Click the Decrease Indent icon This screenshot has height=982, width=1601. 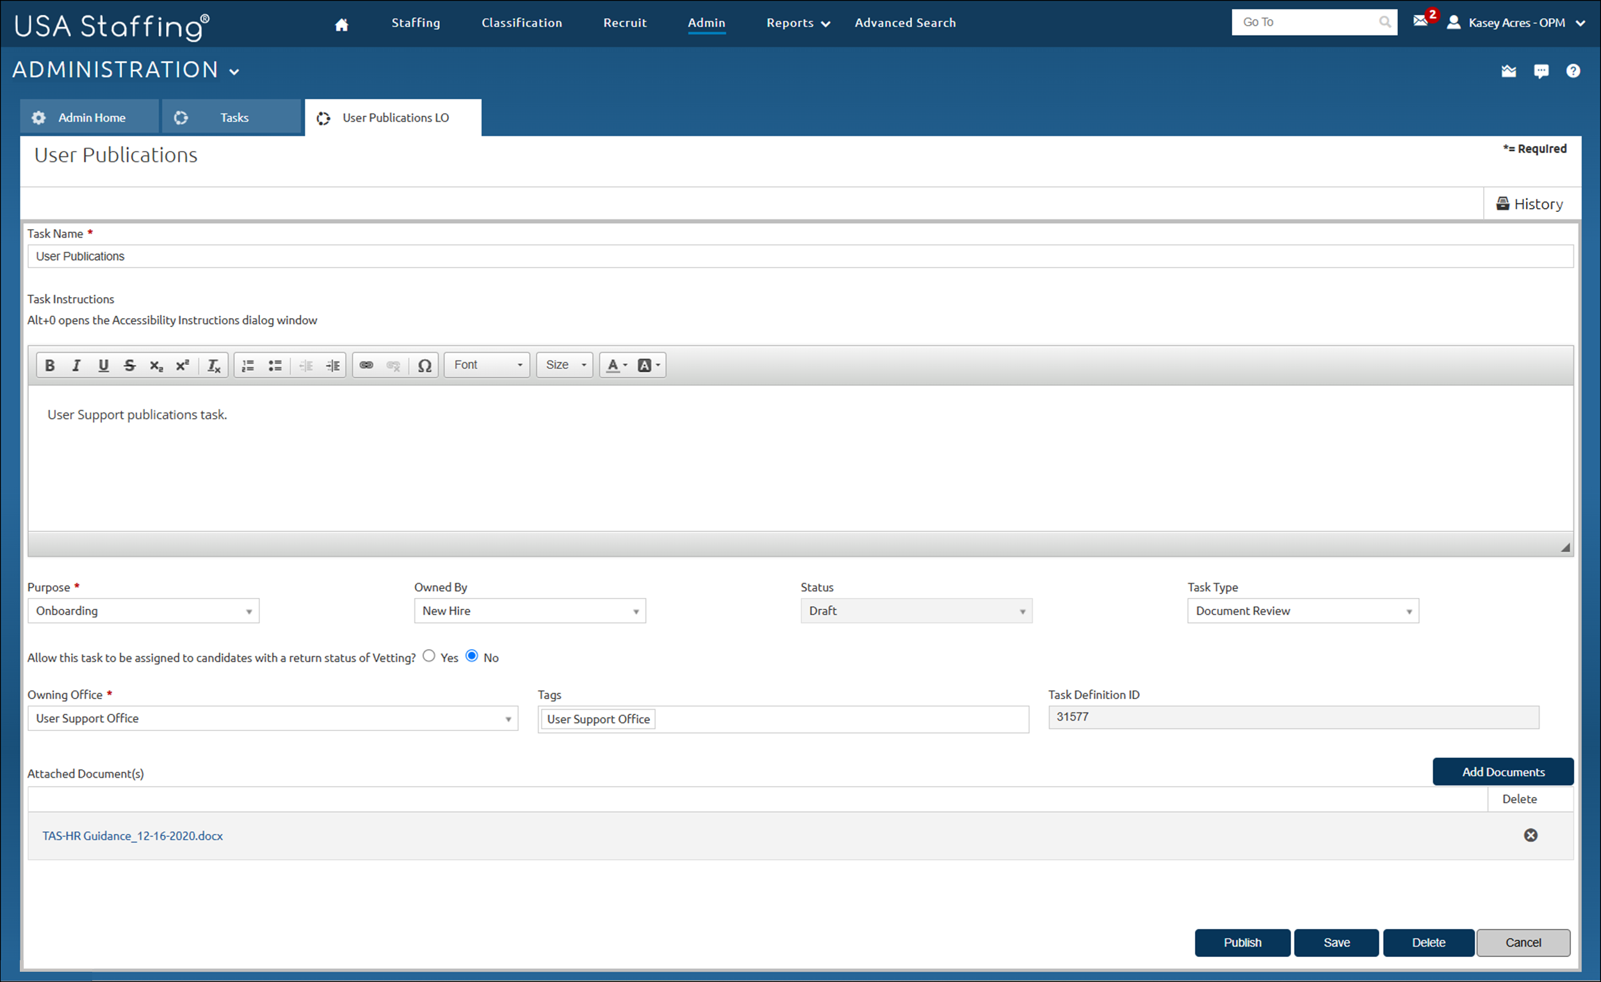tap(306, 365)
